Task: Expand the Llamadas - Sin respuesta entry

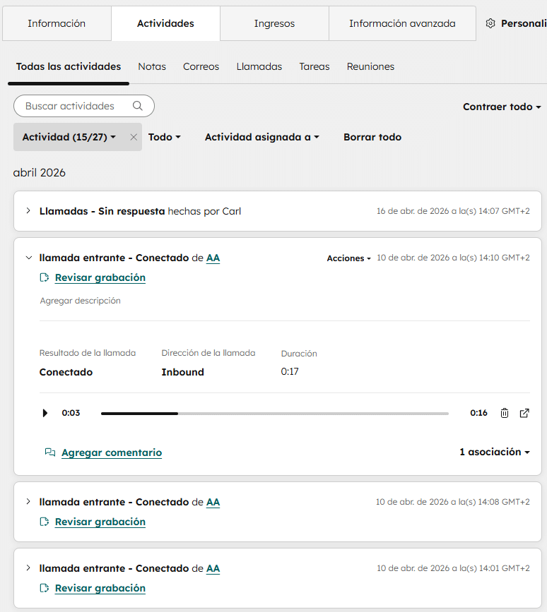Action: click(28, 211)
